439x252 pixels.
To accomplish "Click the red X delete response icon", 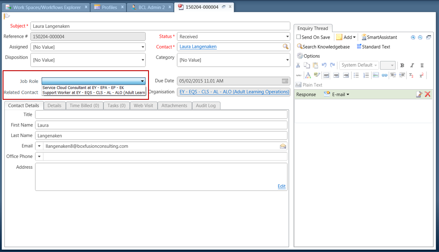I will pos(428,94).
